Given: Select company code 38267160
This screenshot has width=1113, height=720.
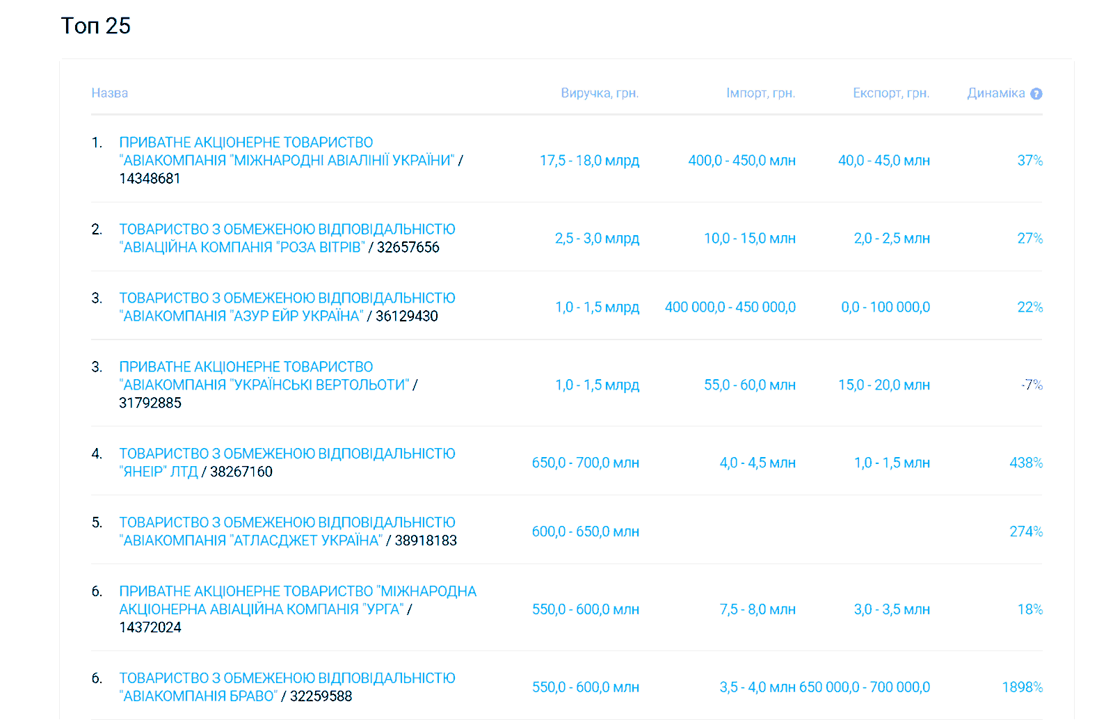Looking at the screenshot, I should point(241,472).
